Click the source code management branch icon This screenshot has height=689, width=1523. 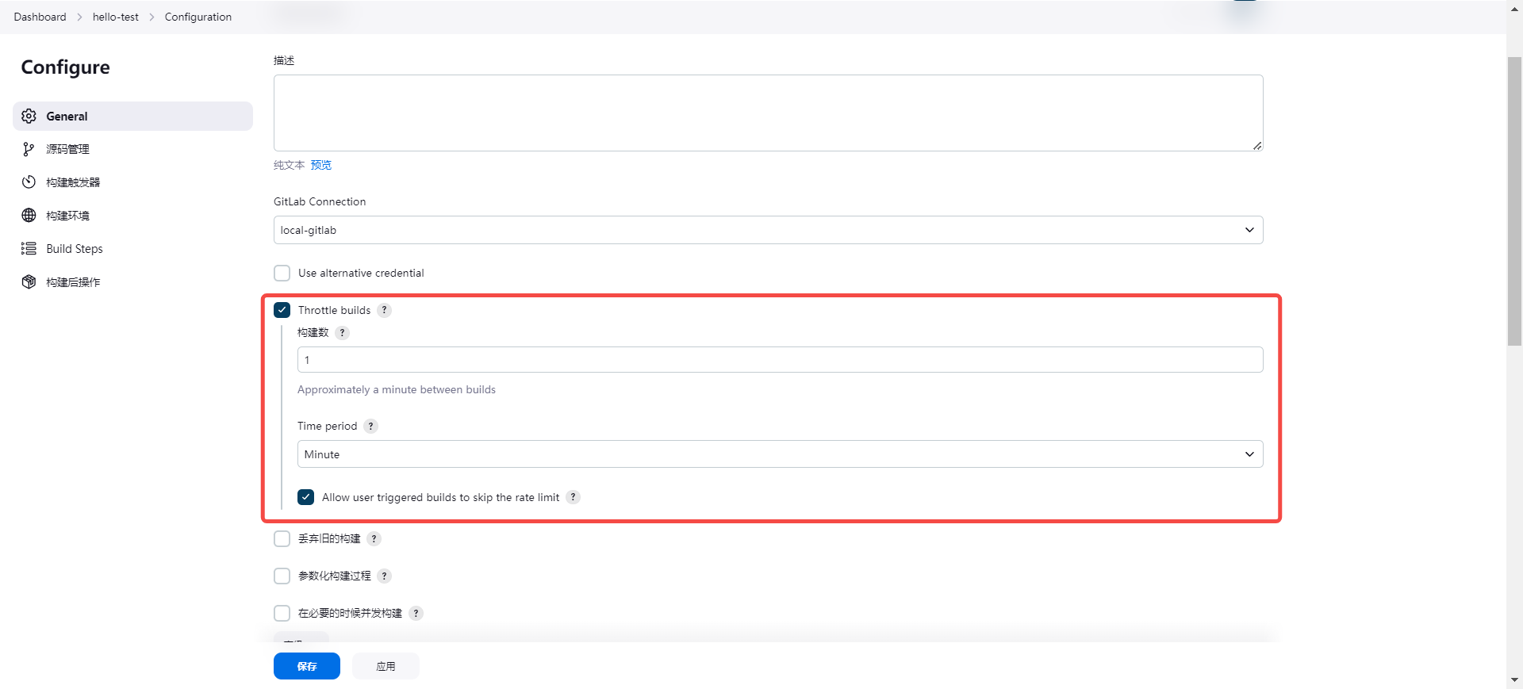[29, 149]
